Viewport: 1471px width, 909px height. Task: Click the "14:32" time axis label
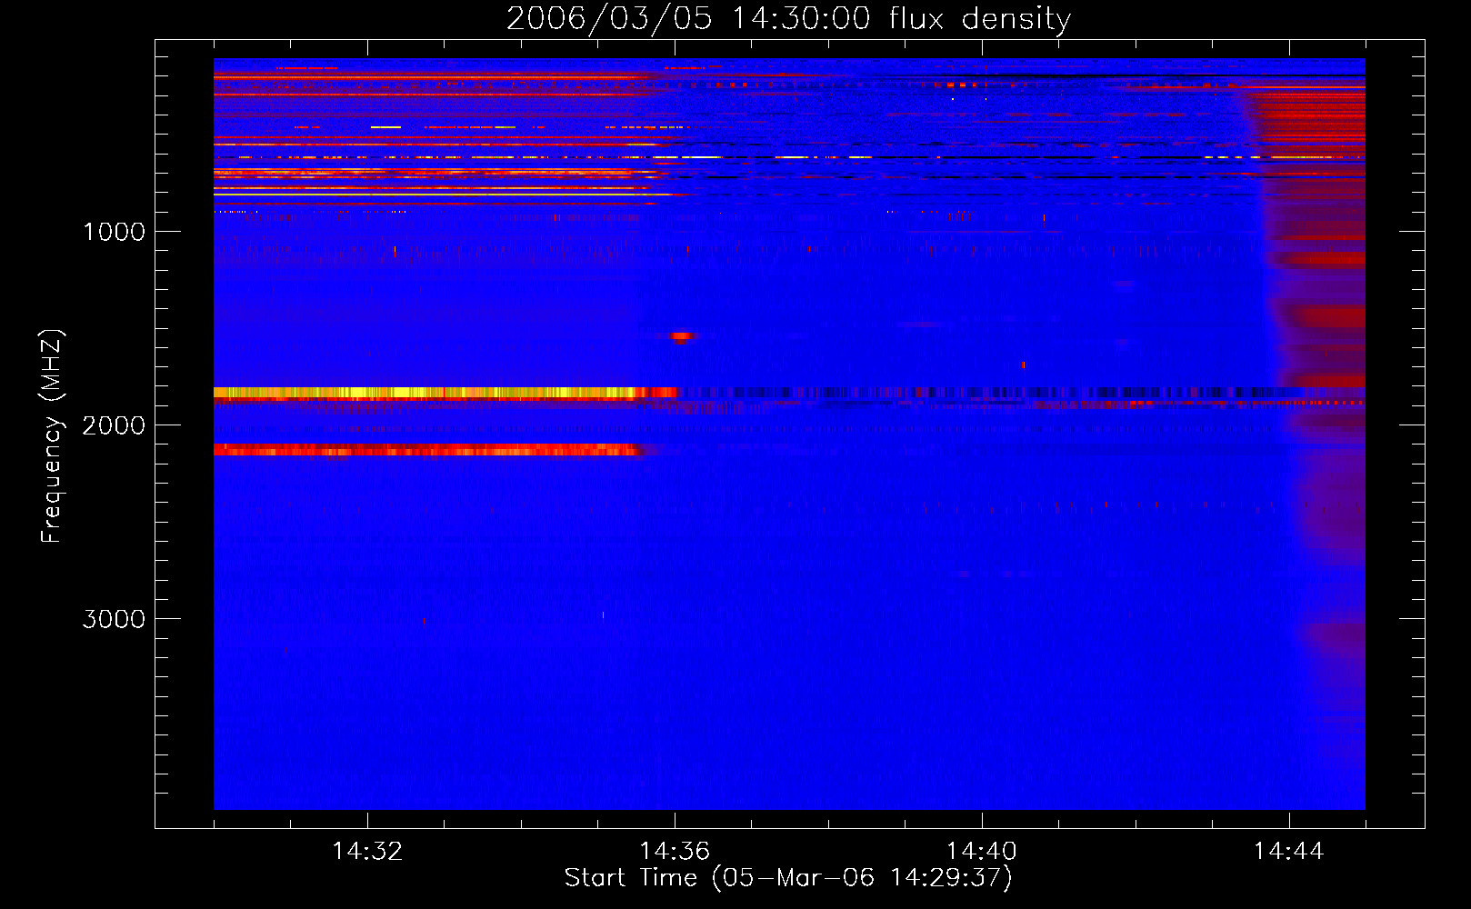click(367, 851)
